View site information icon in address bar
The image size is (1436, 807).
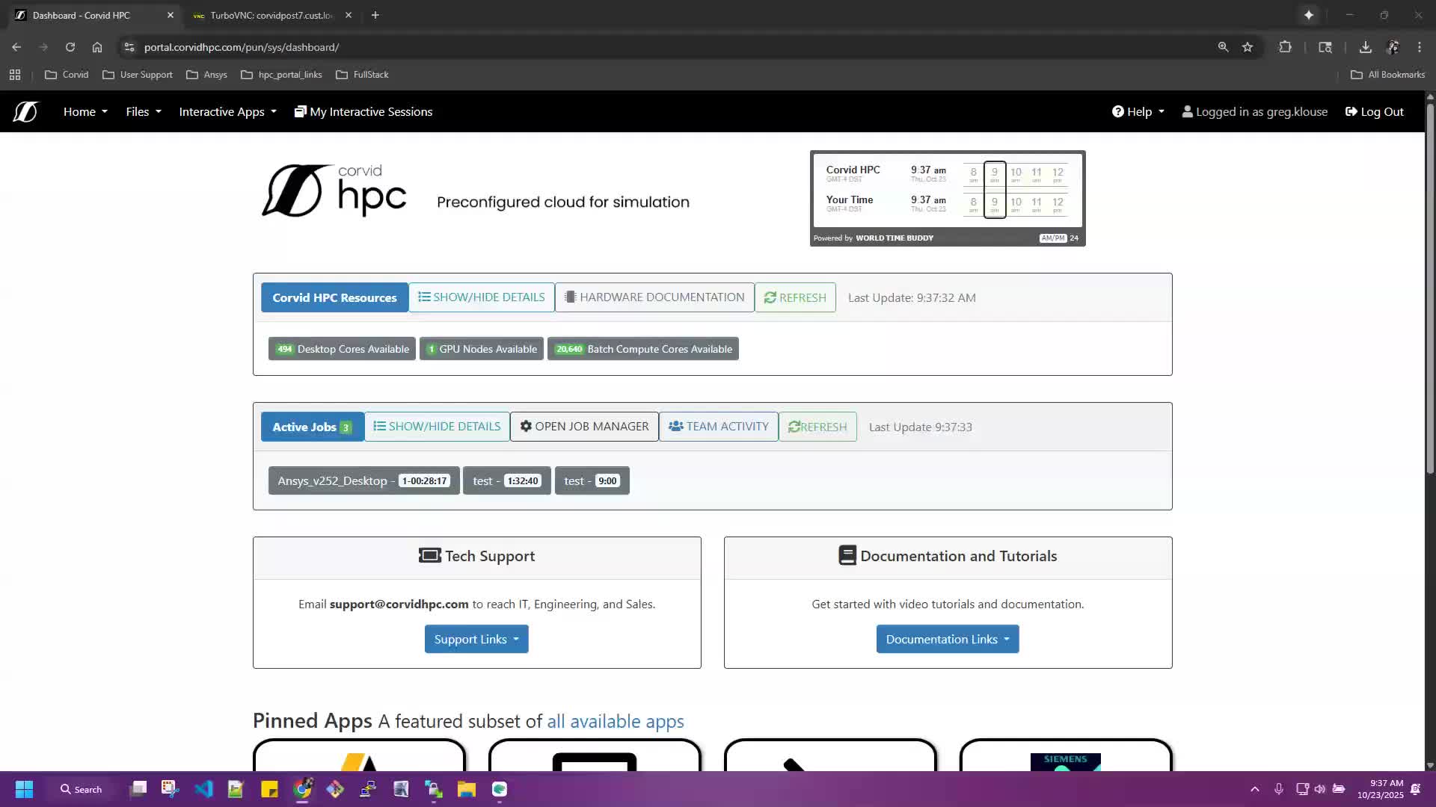tap(129, 47)
